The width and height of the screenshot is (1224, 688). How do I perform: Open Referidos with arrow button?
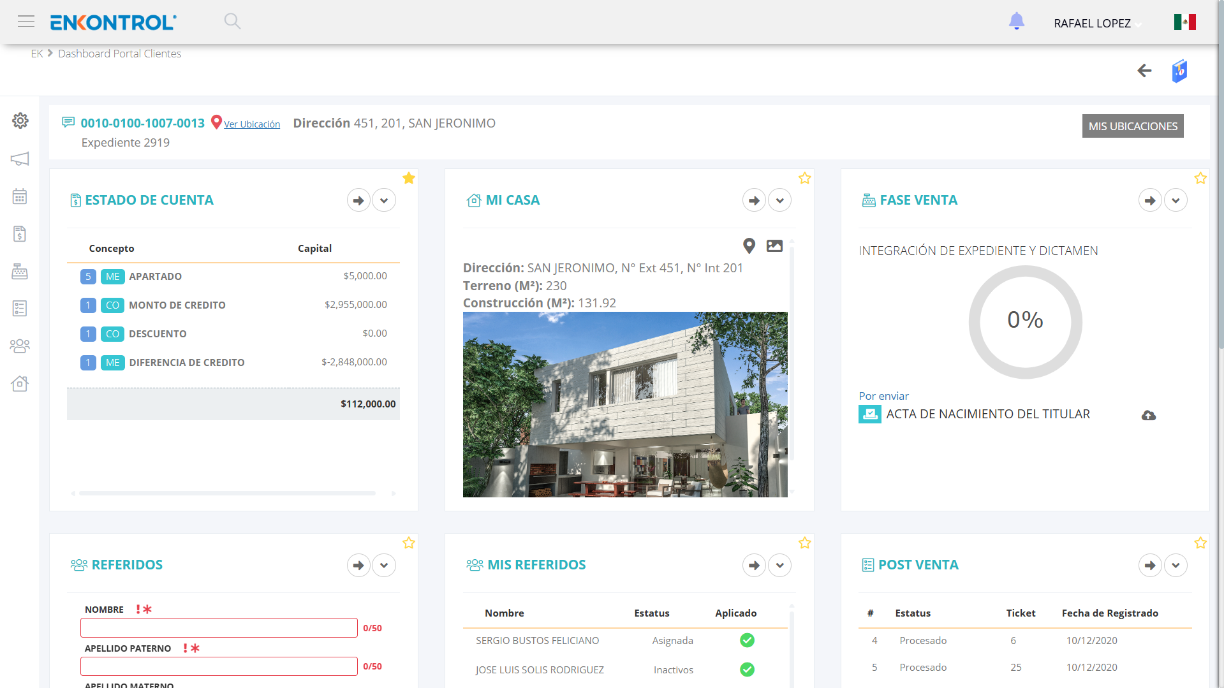358,565
